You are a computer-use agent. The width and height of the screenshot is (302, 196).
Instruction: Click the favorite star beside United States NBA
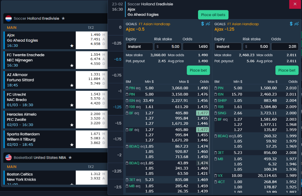point(70,158)
